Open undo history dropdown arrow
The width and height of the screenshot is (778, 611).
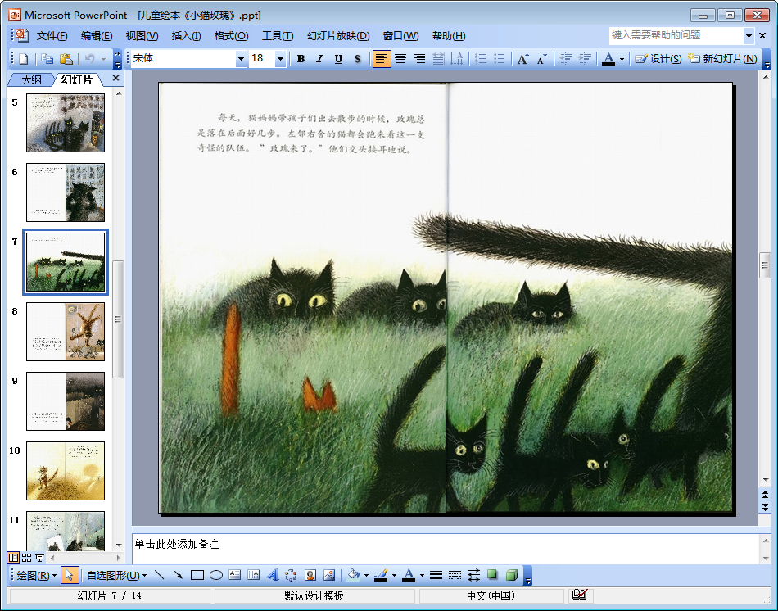pyautogui.click(x=103, y=59)
